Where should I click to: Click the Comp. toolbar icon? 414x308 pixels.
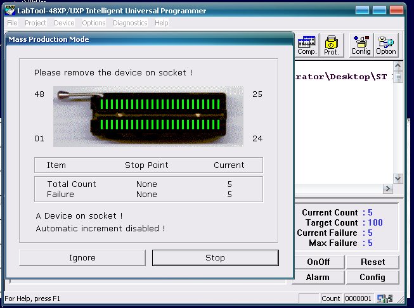(307, 45)
